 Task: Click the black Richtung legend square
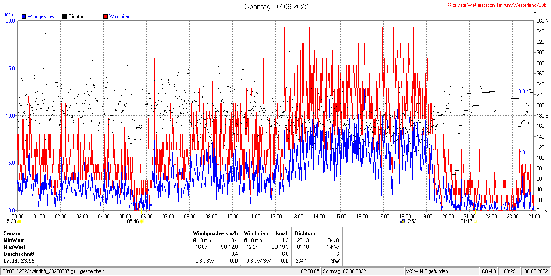(65, 16)
